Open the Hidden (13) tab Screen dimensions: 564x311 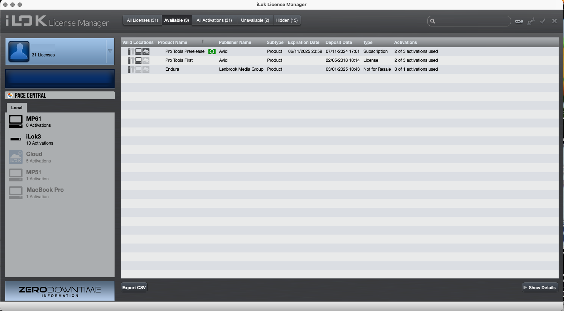(x=286, y=20)
